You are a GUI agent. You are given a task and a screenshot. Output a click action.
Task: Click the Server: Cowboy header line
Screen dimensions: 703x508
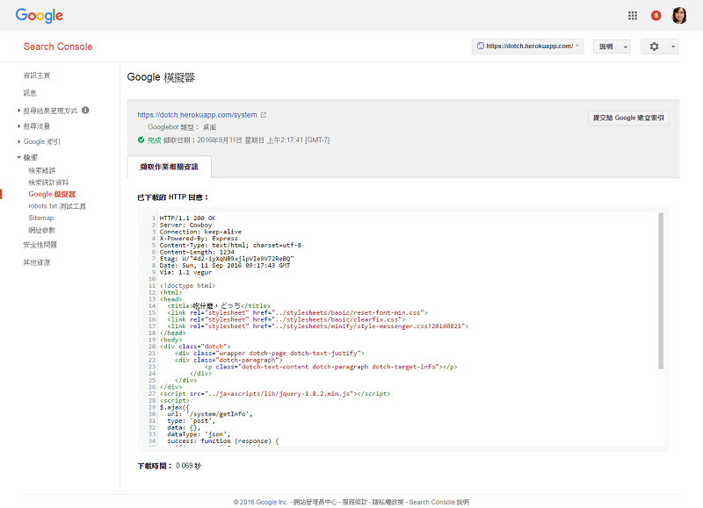click(185, 225)
